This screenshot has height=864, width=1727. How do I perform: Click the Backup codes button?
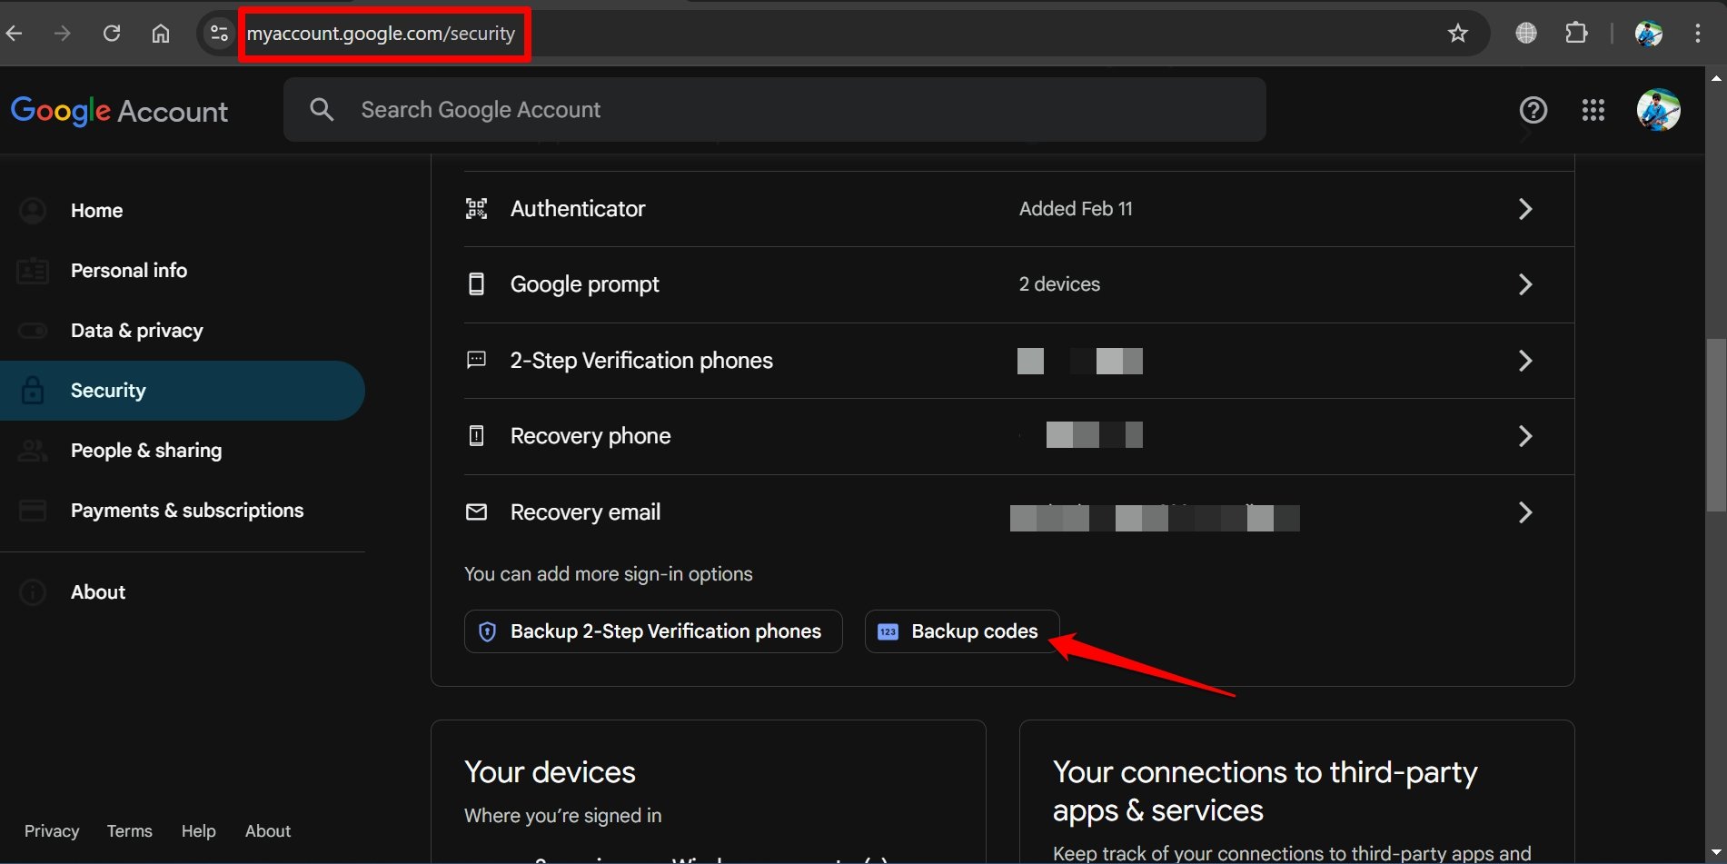[x=962, y=631]
